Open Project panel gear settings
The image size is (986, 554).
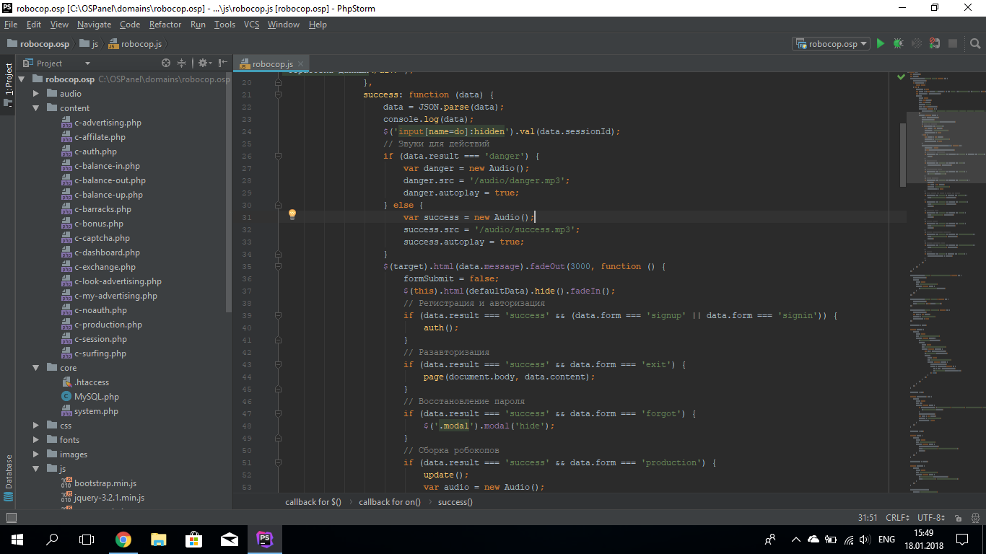pos(203,63)
